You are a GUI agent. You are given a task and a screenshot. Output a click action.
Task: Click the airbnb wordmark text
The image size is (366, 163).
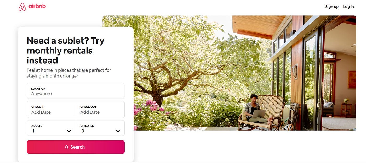tap(37, 6)
